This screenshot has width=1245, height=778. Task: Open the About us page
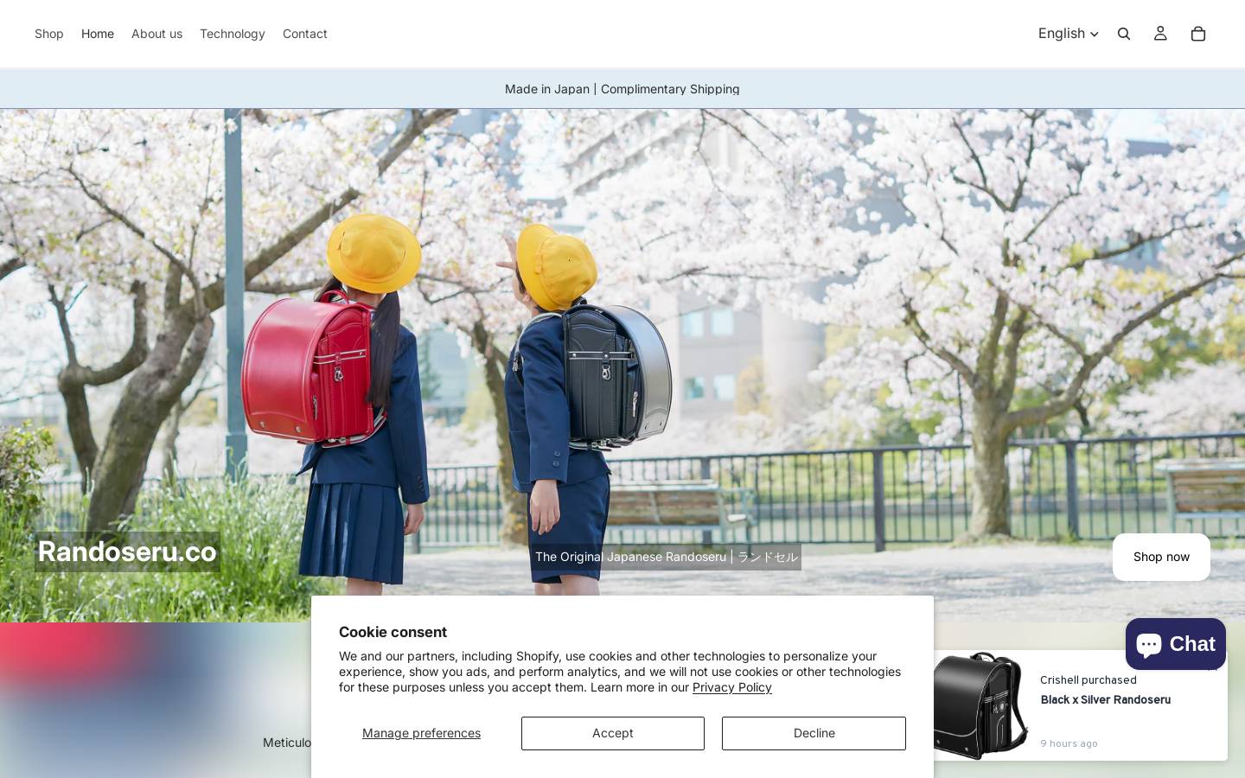156,34
